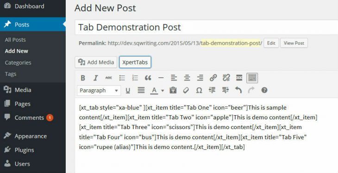Viewport: 338px width, 173px height.
Task: Open the special character omega dialog
Action: [199, 91]
